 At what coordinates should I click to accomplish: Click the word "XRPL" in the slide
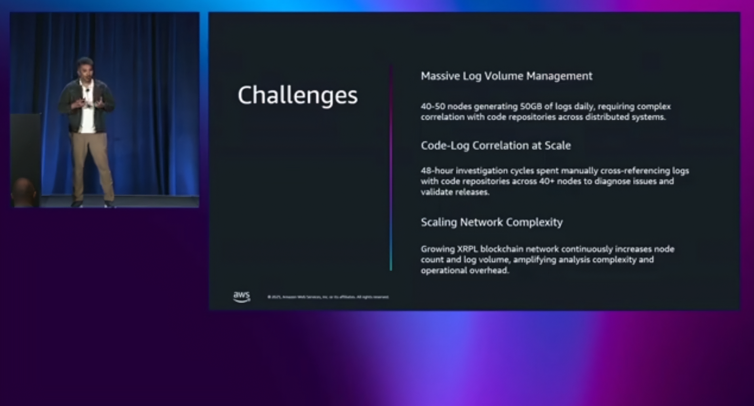coord(467,249)
